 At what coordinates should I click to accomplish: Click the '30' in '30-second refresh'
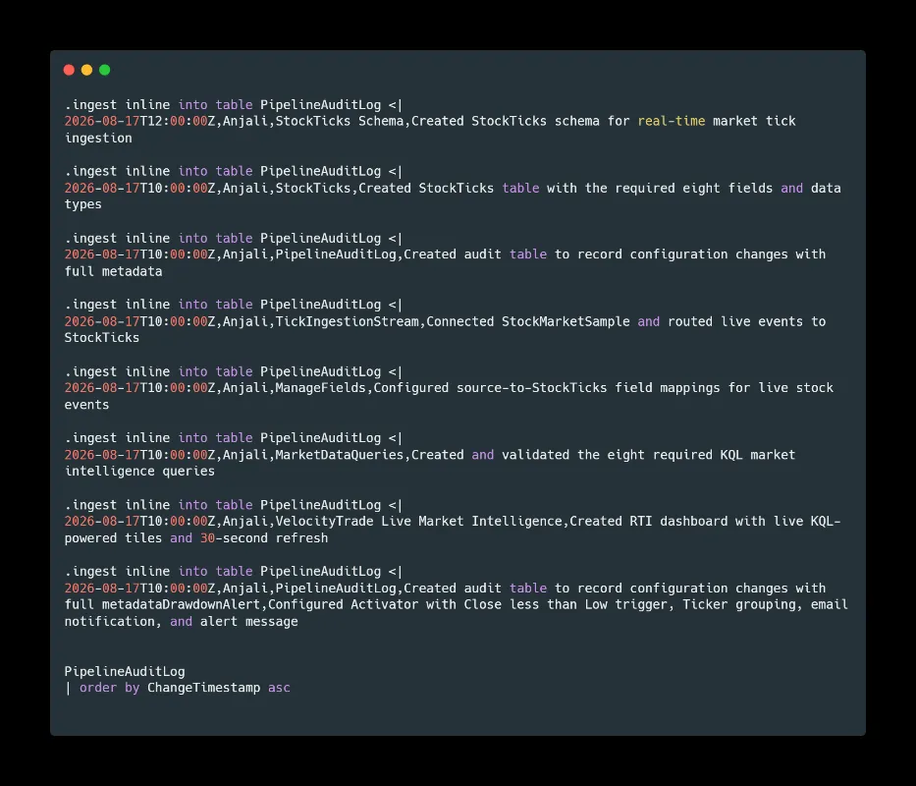(x=207, y=538)
